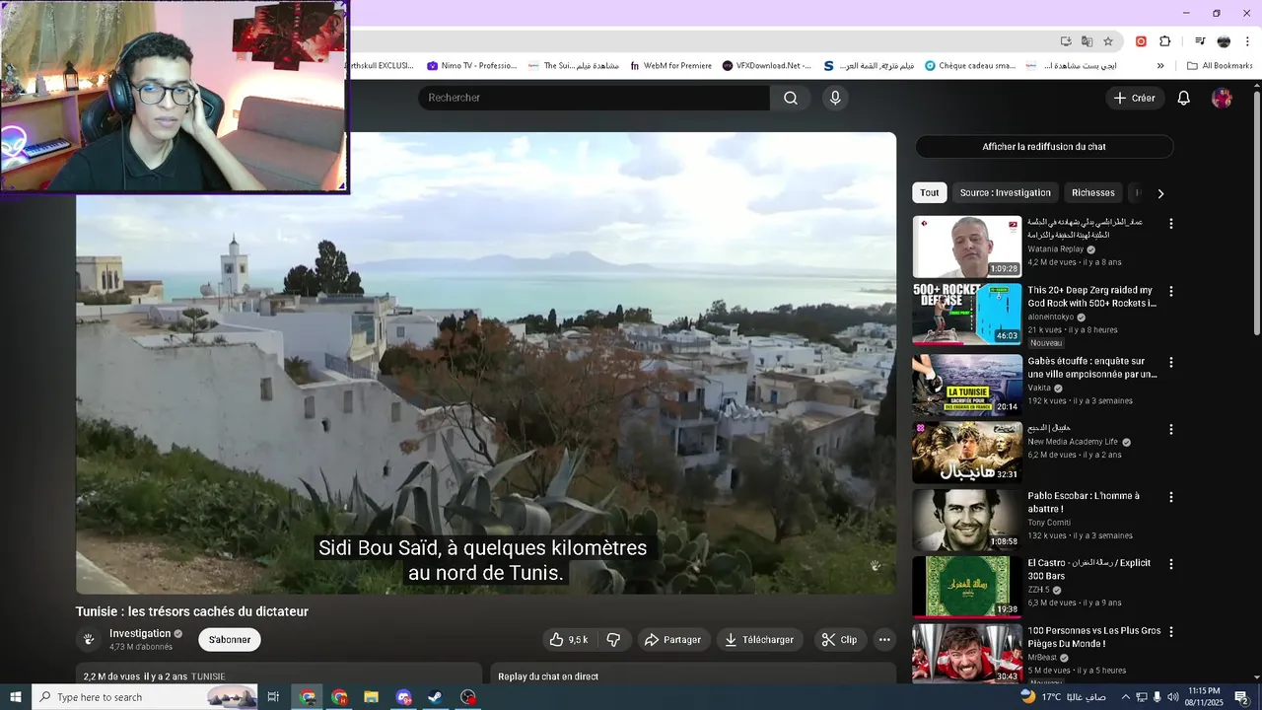Viewport: 1262px width, 710px height.
Task: Open Chrome extensions puzzle icon
Action: pyautogui.click(x=1164, y=41)
